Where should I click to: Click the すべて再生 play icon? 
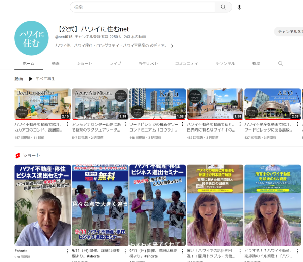pyautogui.click(x=30, y=79)
